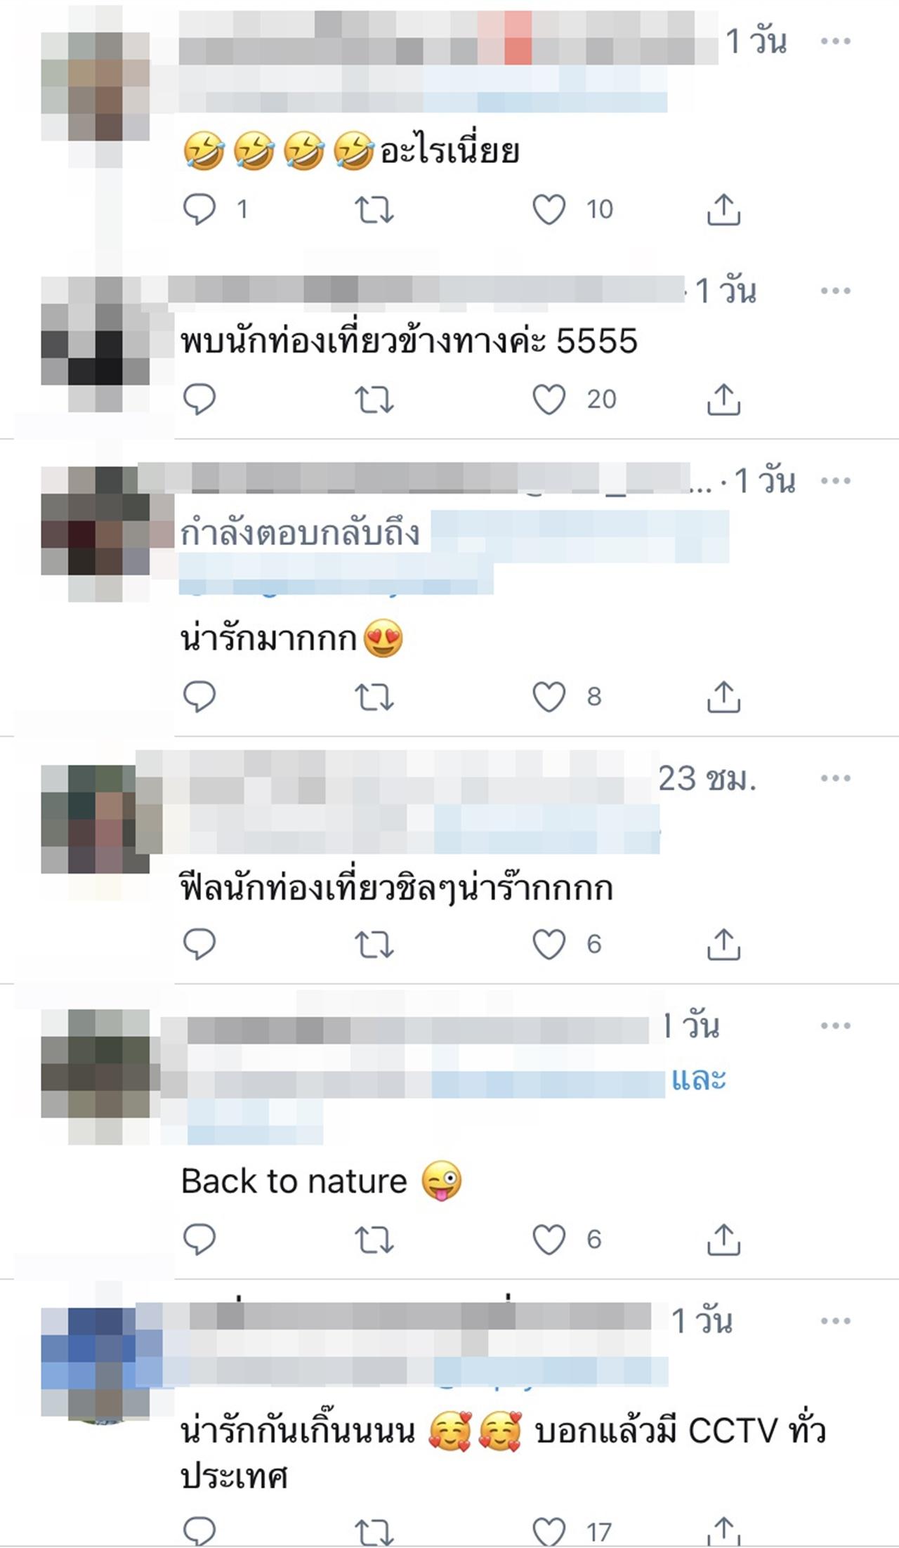This screenshot has width=899, height=1548.
Task: Share the 'น่ารักมากกก' tweet
Action: coord(723,697)
